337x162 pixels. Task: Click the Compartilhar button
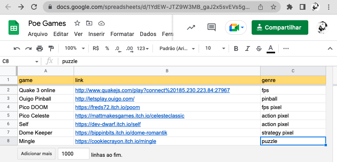click(x=280, y=27)
